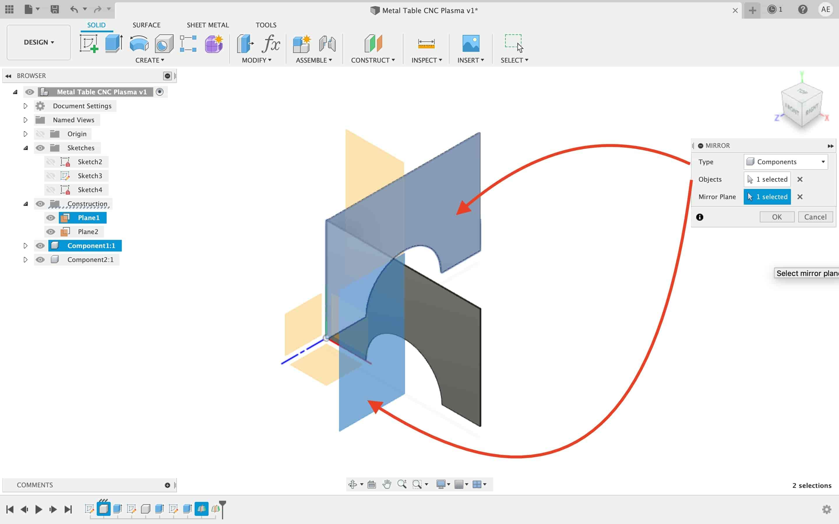
Task: Click the Rectangular Pattern tool
Action: [188, 44]
